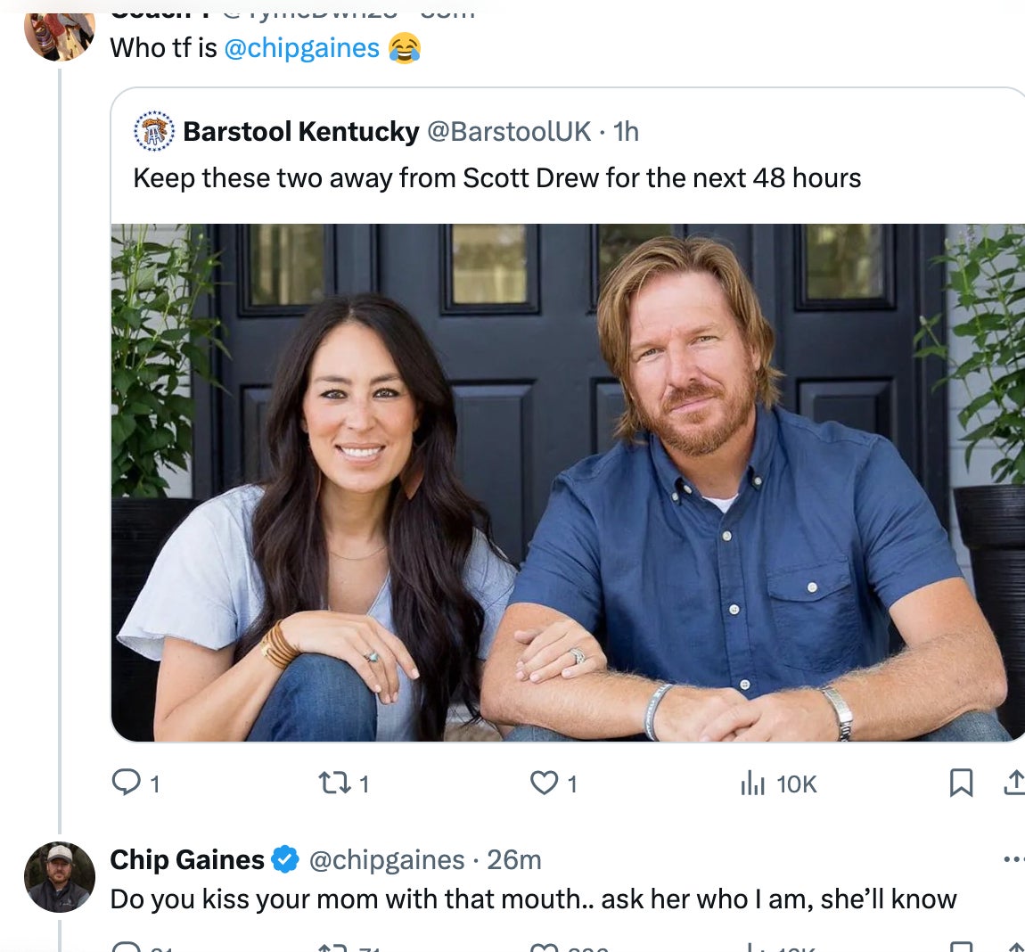
Task: Open the "Keep these two away" quoted tweet
Action: [x=497, y=178]
